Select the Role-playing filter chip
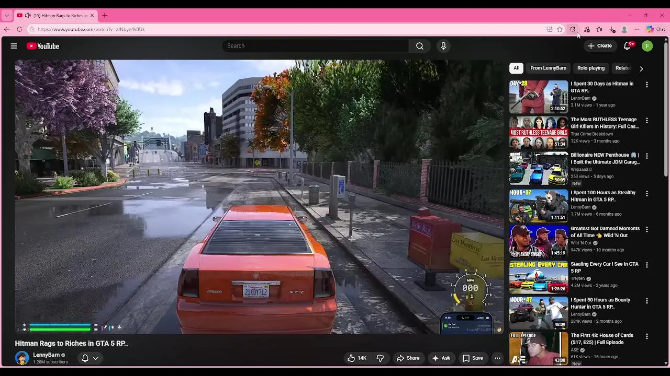 point(591,68)
